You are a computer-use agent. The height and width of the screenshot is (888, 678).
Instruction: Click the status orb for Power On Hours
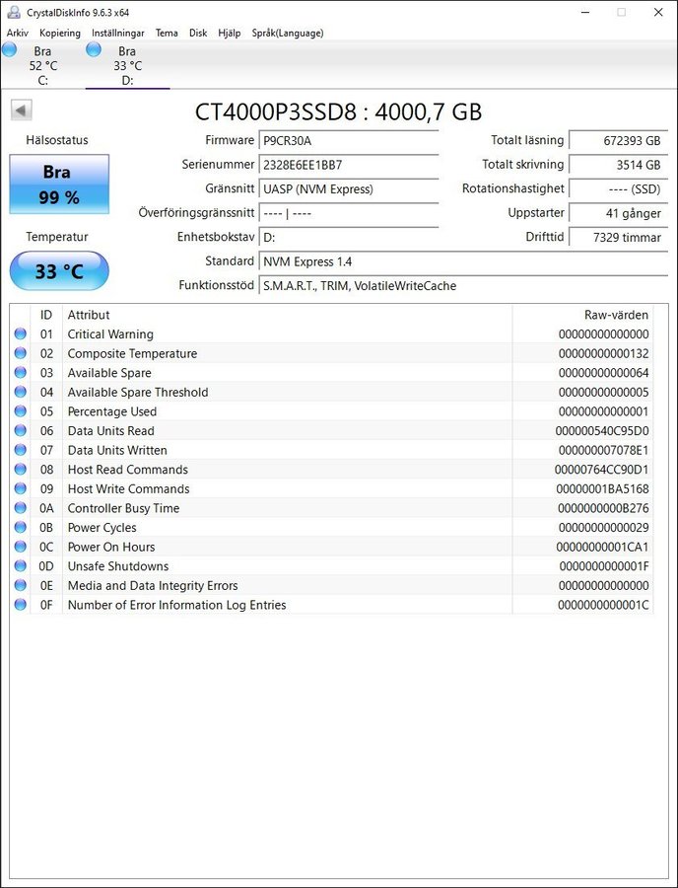(x=21, y=547)
